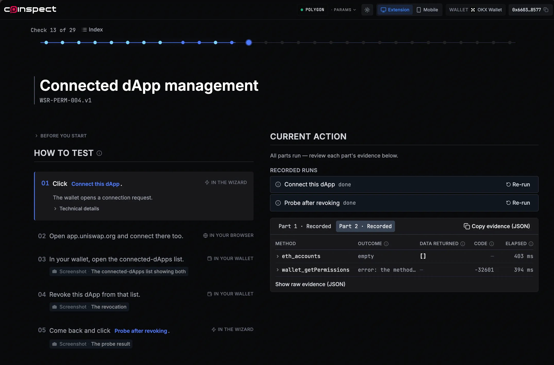Show raw evidence (JSON)

310,284
